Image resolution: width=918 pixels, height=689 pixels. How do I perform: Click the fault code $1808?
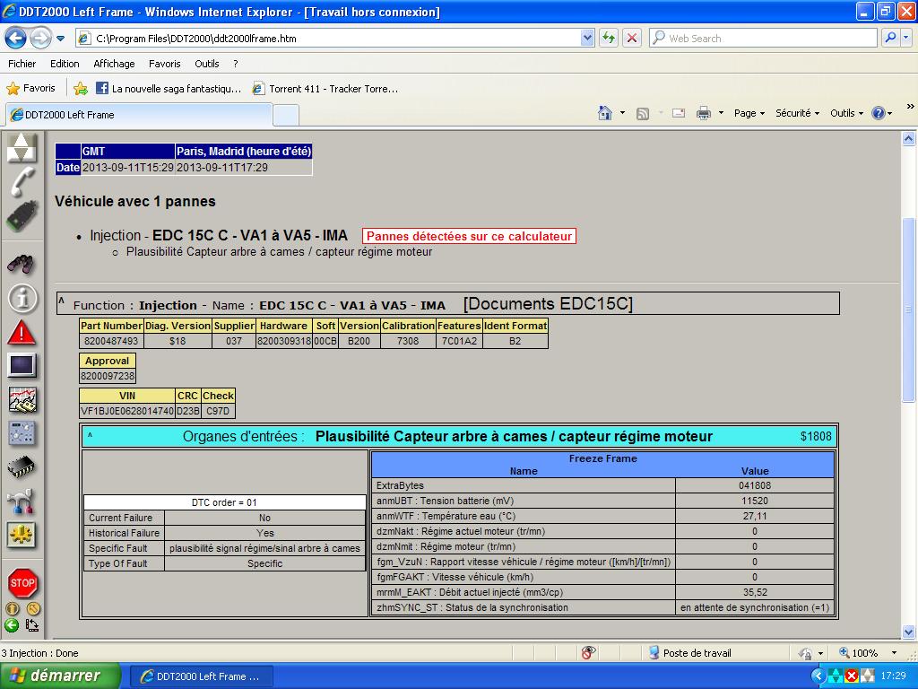816,436
